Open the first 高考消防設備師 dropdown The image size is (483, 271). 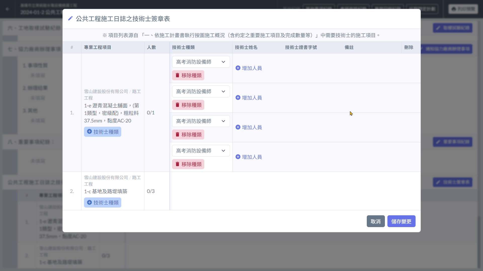coord(201,62)
